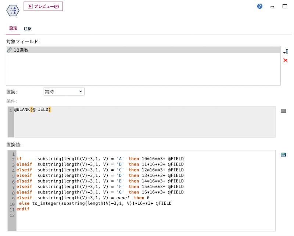Open help via the question mark icon
294x236 pixels.
click(x=259, y=6)
